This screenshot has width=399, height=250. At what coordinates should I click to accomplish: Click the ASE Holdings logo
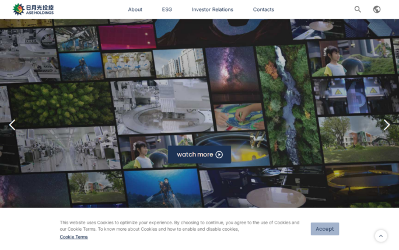click(33, 9)
